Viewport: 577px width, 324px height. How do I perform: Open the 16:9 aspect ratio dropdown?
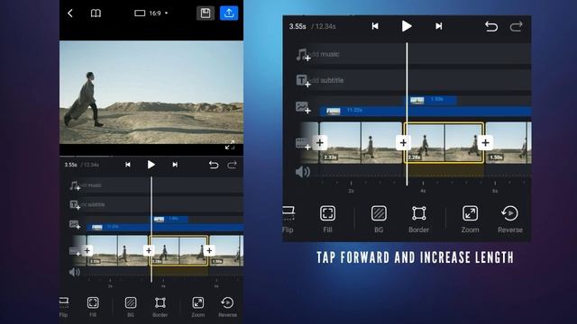pos(151,13)
